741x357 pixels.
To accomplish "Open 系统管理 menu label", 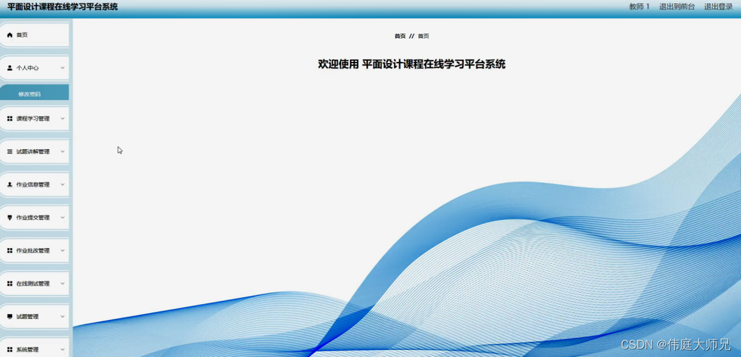I will click(27, 350).
